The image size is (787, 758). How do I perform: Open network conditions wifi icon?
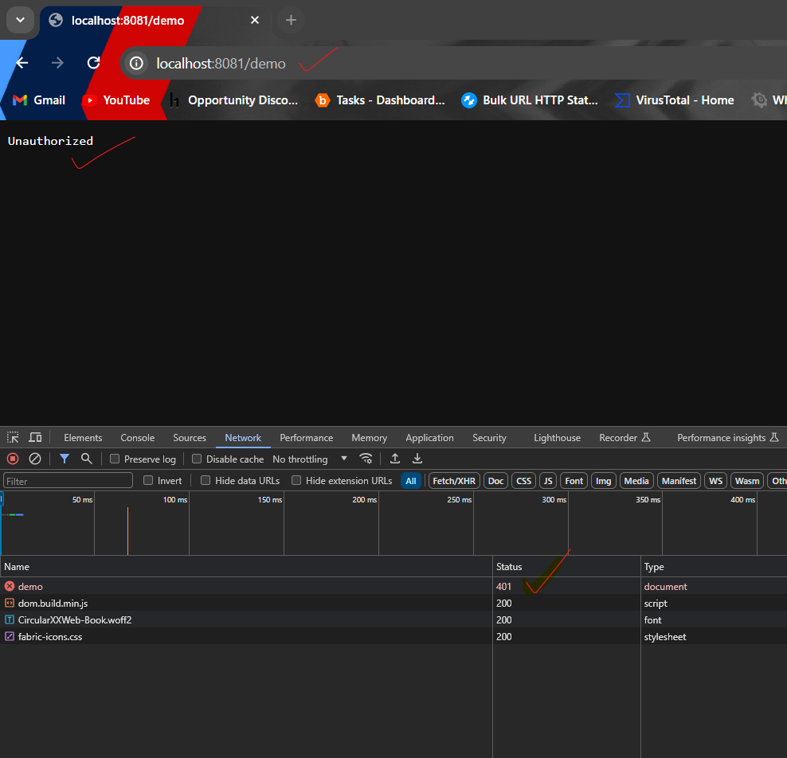click(366, 459)
